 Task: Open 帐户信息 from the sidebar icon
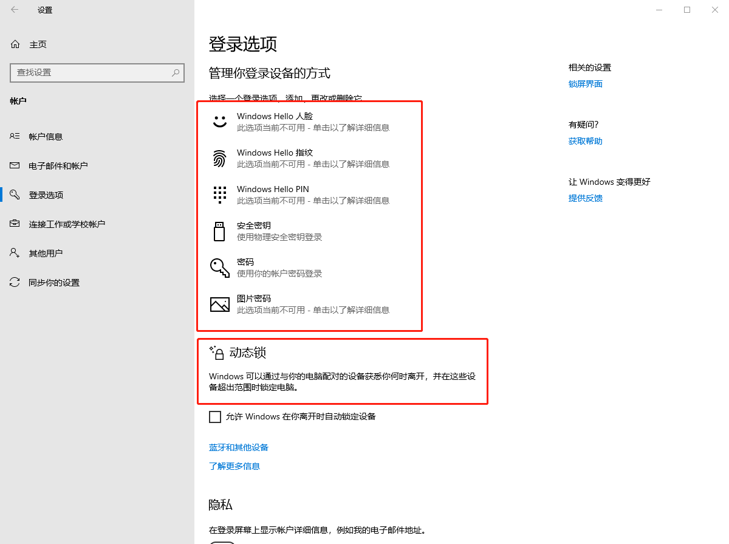tap(18, 136)
